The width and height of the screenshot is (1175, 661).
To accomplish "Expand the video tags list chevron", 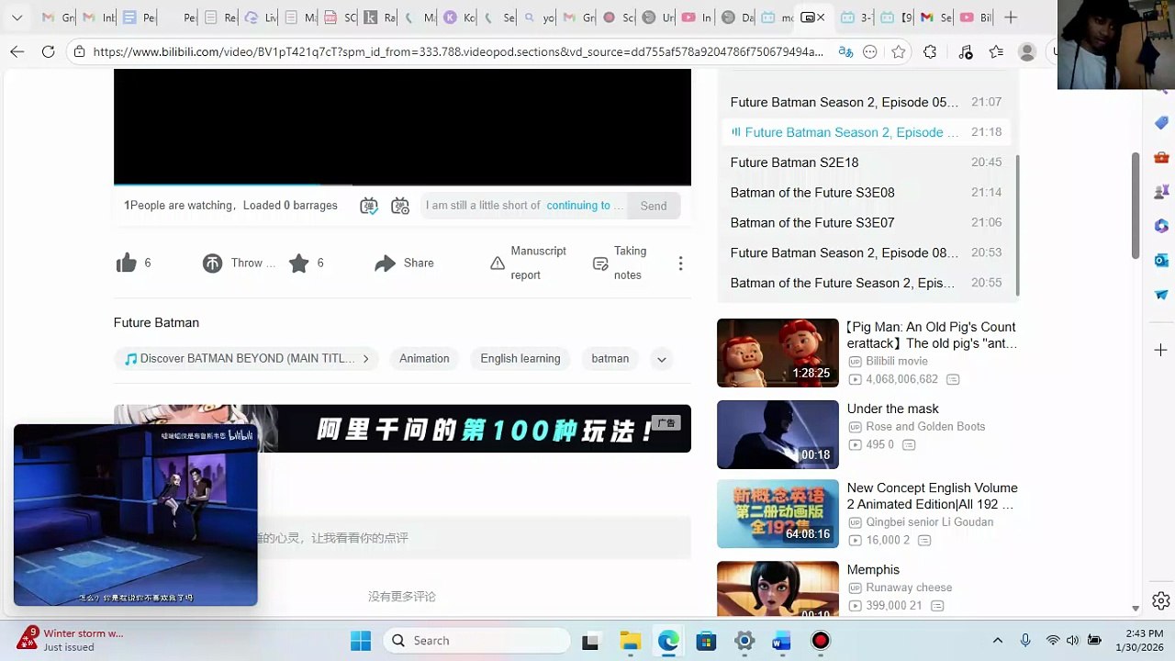I will [661, 359].
